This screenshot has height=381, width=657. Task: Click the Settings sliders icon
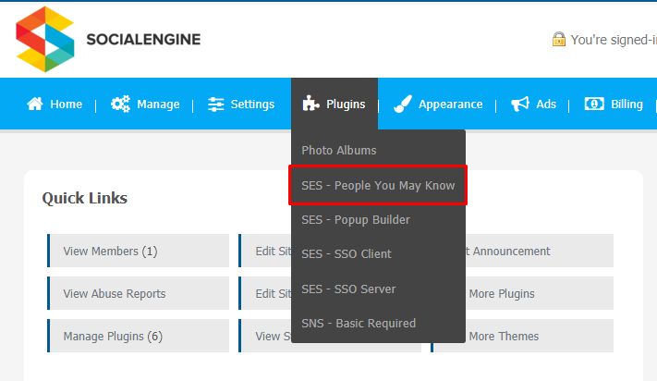(x=216, y=104)
